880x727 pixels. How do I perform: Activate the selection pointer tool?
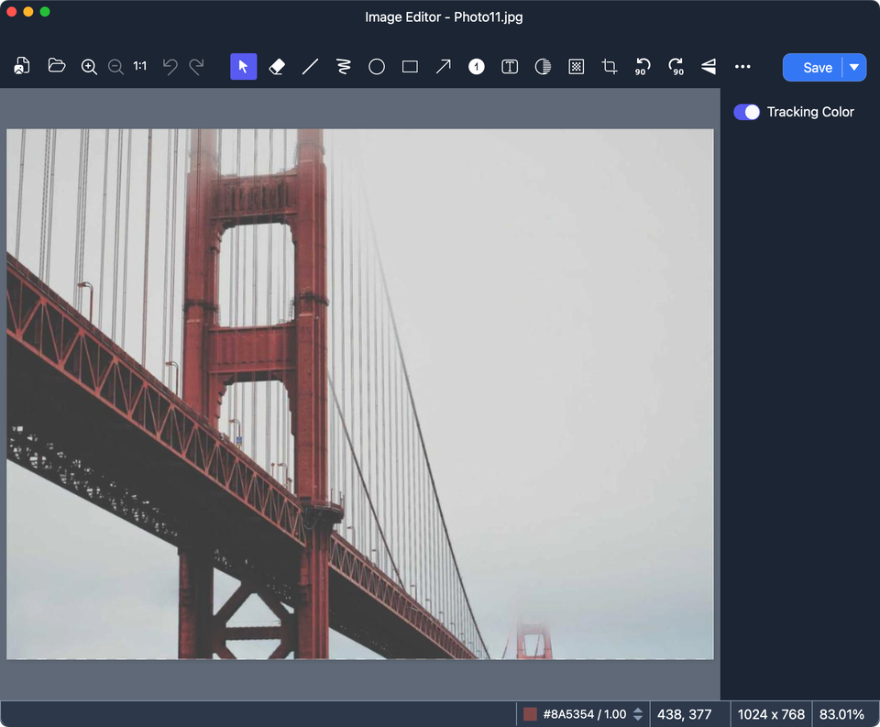(243, 66)
